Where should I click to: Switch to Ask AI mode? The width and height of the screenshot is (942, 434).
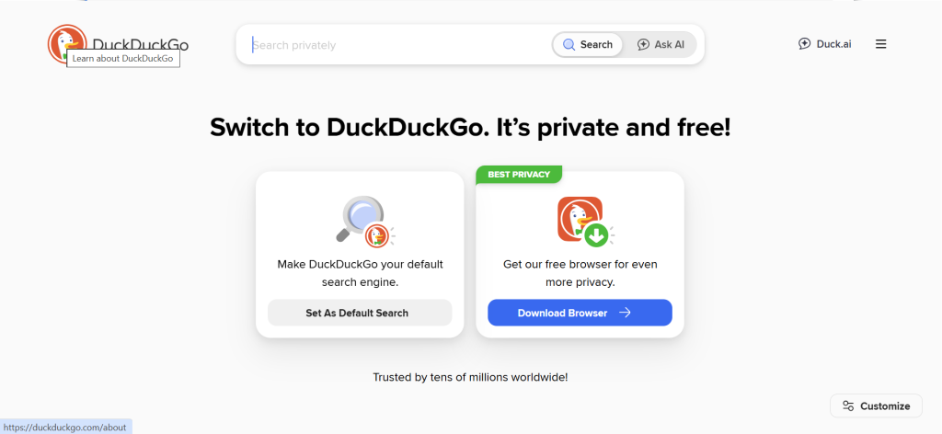point(661,44)
